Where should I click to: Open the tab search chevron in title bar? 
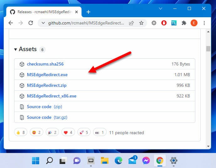(160, 9)
